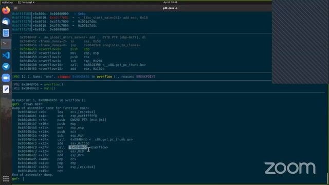The width and height of the screenshot is (329, 185).
Task: Click highlighted call address before <overflow>
Action: click(78, 147)
